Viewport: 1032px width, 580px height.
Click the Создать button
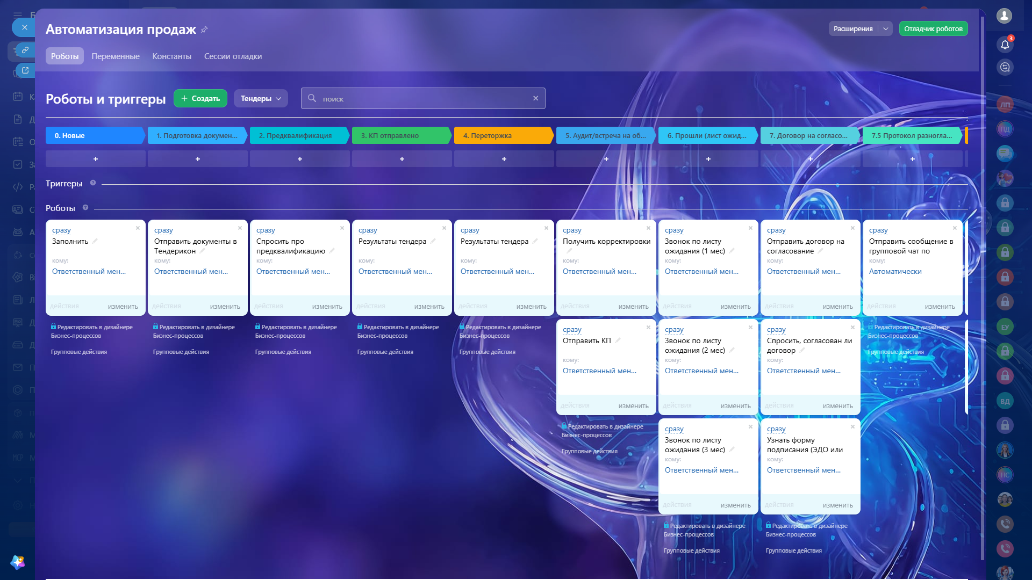tap(200, 98)
